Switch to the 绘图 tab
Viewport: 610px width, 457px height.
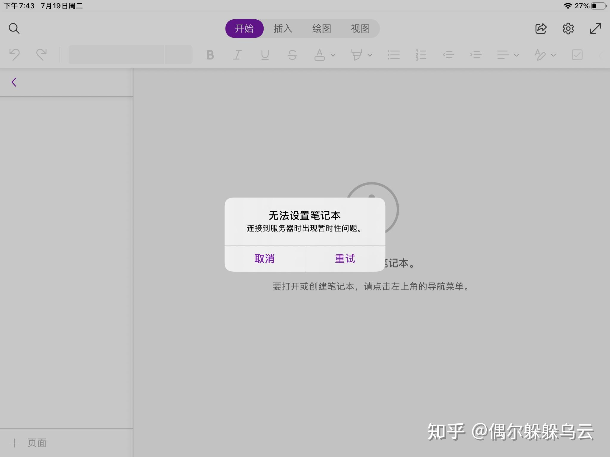point(322,29)
